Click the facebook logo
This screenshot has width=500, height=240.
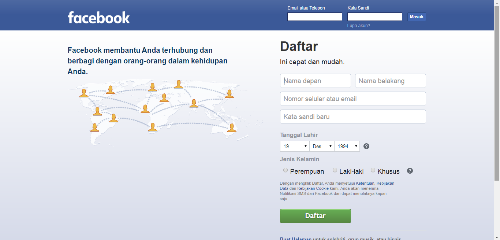click(98, 16)
